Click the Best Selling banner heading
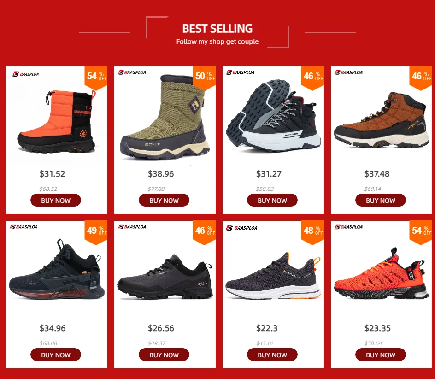This screenshot has width=435, height=379. pyautogui.click(x=217, y=29)
